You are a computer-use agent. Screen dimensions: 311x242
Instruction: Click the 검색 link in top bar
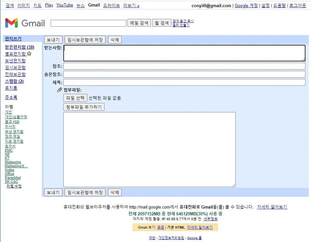pyautogui.click(x=10, y=6)
